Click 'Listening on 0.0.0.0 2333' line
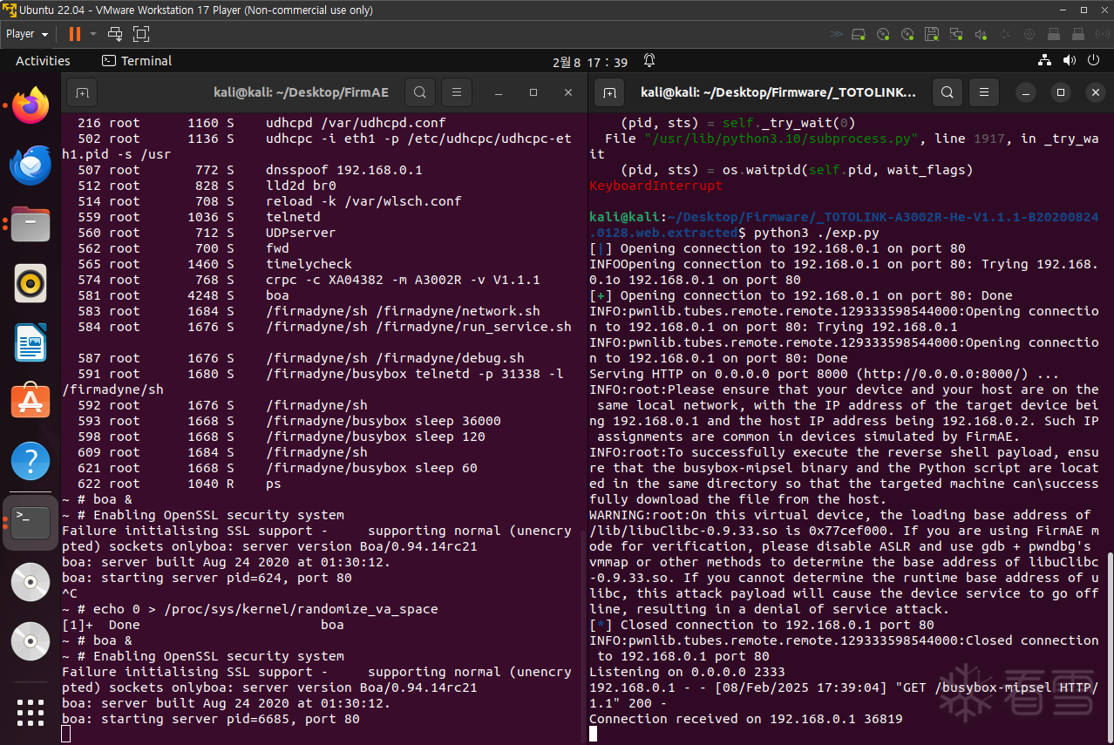The width and height of the screenshot is (1114, 745). (687, 672)
